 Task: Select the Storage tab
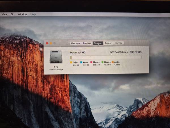click(x=98, y=43)
